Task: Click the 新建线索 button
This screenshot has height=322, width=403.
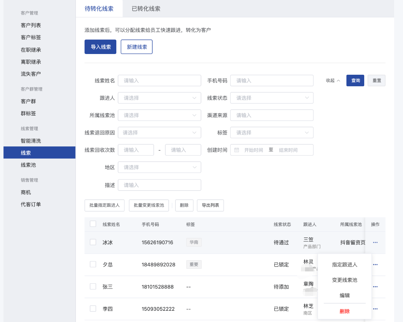Action: pyautogui.click(x=136, y=47)
